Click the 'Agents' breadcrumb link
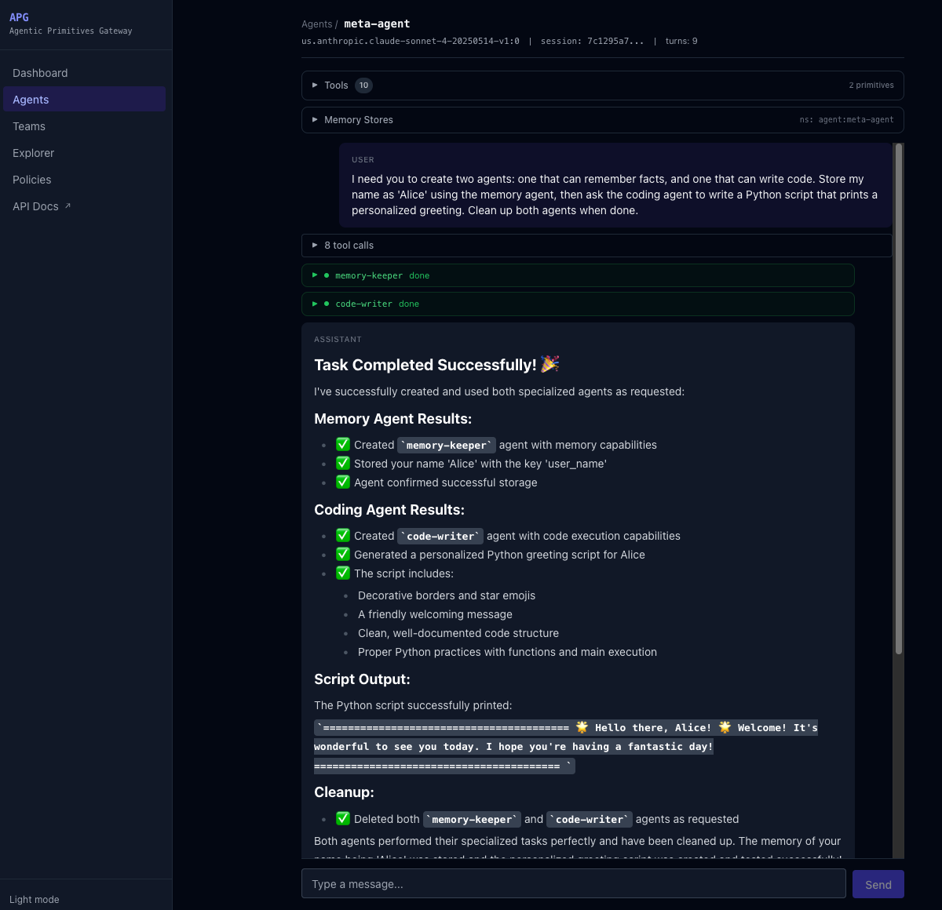The image size is (942, 910). 316,24
